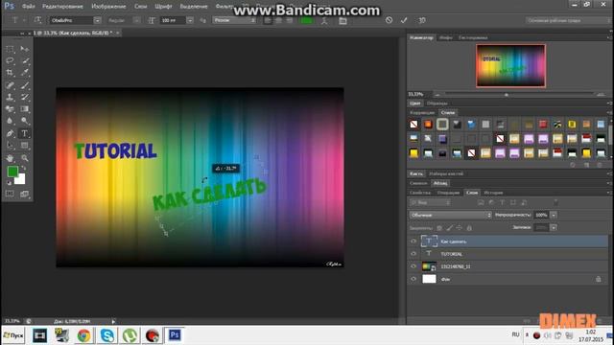Open the workspace switcher dropdown
614x345 pixels.
coord(567,20)
